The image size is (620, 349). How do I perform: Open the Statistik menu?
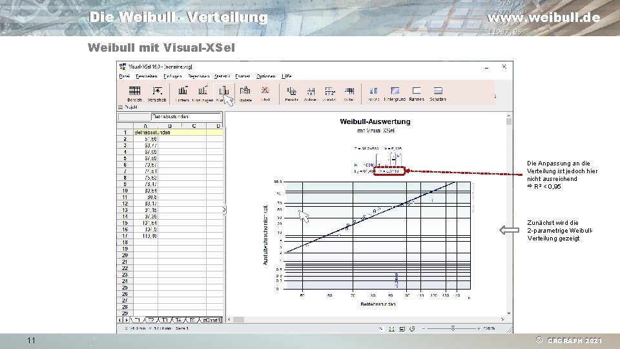coord(222,76)
